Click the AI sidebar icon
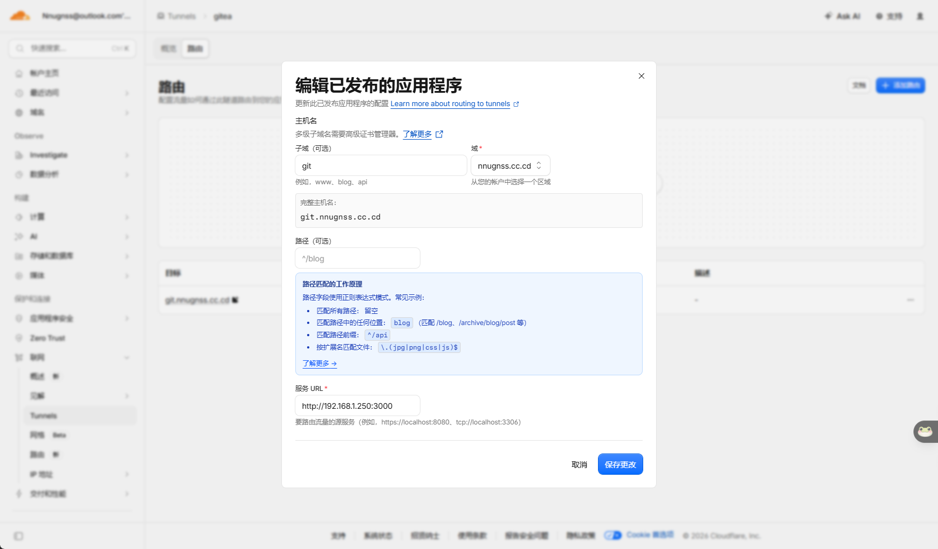 19,237
